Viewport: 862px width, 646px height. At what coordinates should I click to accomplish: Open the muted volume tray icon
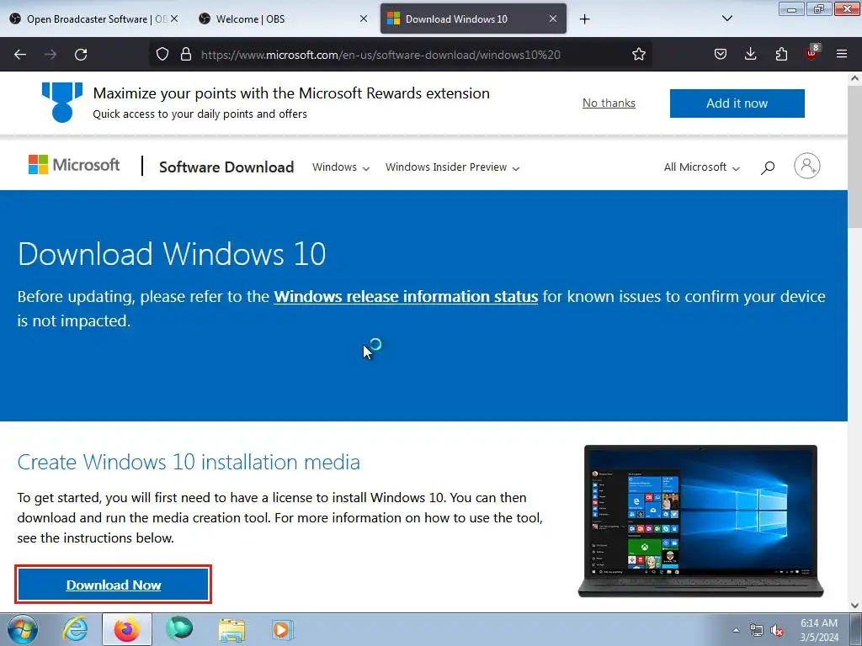[777, 631]
